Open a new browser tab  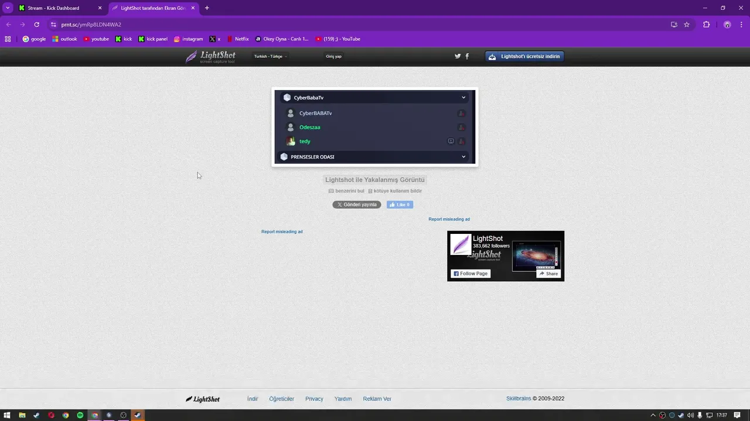pos(207,8)
